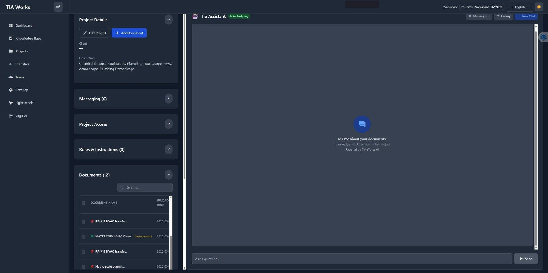
Task: Go to Projects in the sidebar
Action: point(21,51)
